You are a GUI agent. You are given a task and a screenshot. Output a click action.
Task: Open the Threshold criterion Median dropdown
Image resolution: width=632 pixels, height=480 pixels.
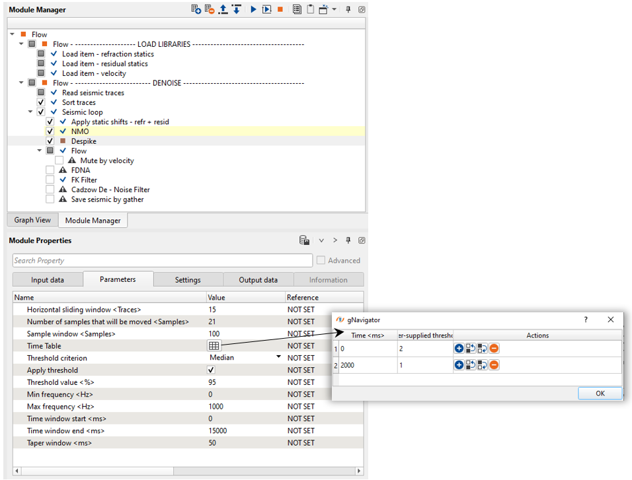click(278, 357)
